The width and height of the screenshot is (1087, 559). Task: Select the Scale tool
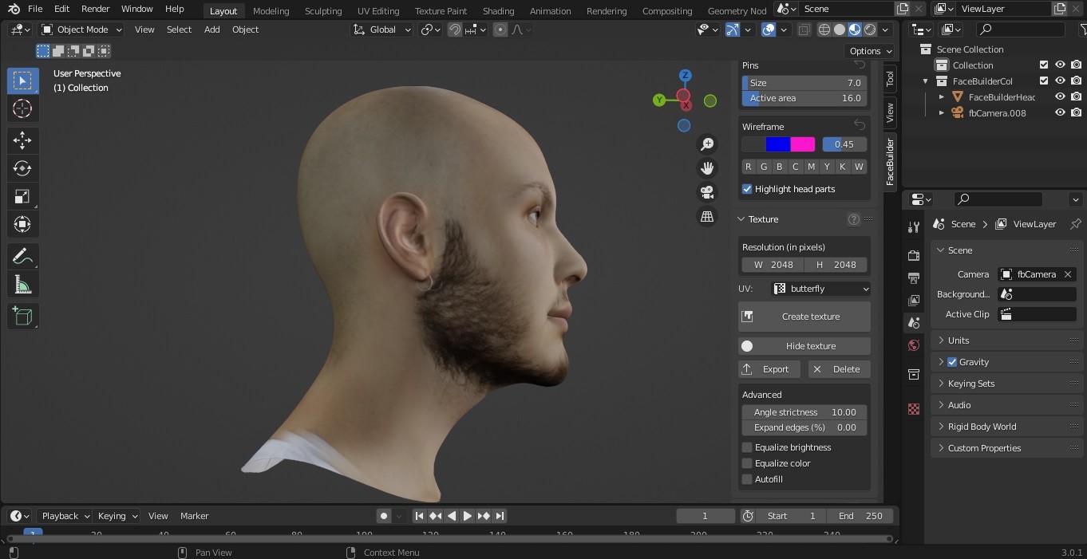[x=22, y=196]
